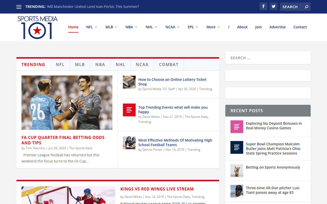Switch to the NHL tab
Image resolution: width=327 pixels, height=204 pixels.
click(120, 65)
